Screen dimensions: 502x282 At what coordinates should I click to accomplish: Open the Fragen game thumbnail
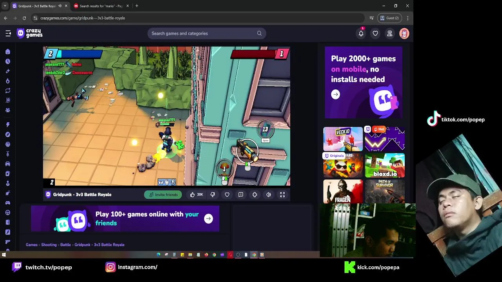point(343,192)
